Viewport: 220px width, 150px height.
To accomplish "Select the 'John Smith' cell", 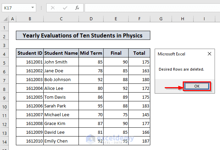I will [x=61, y=62].
